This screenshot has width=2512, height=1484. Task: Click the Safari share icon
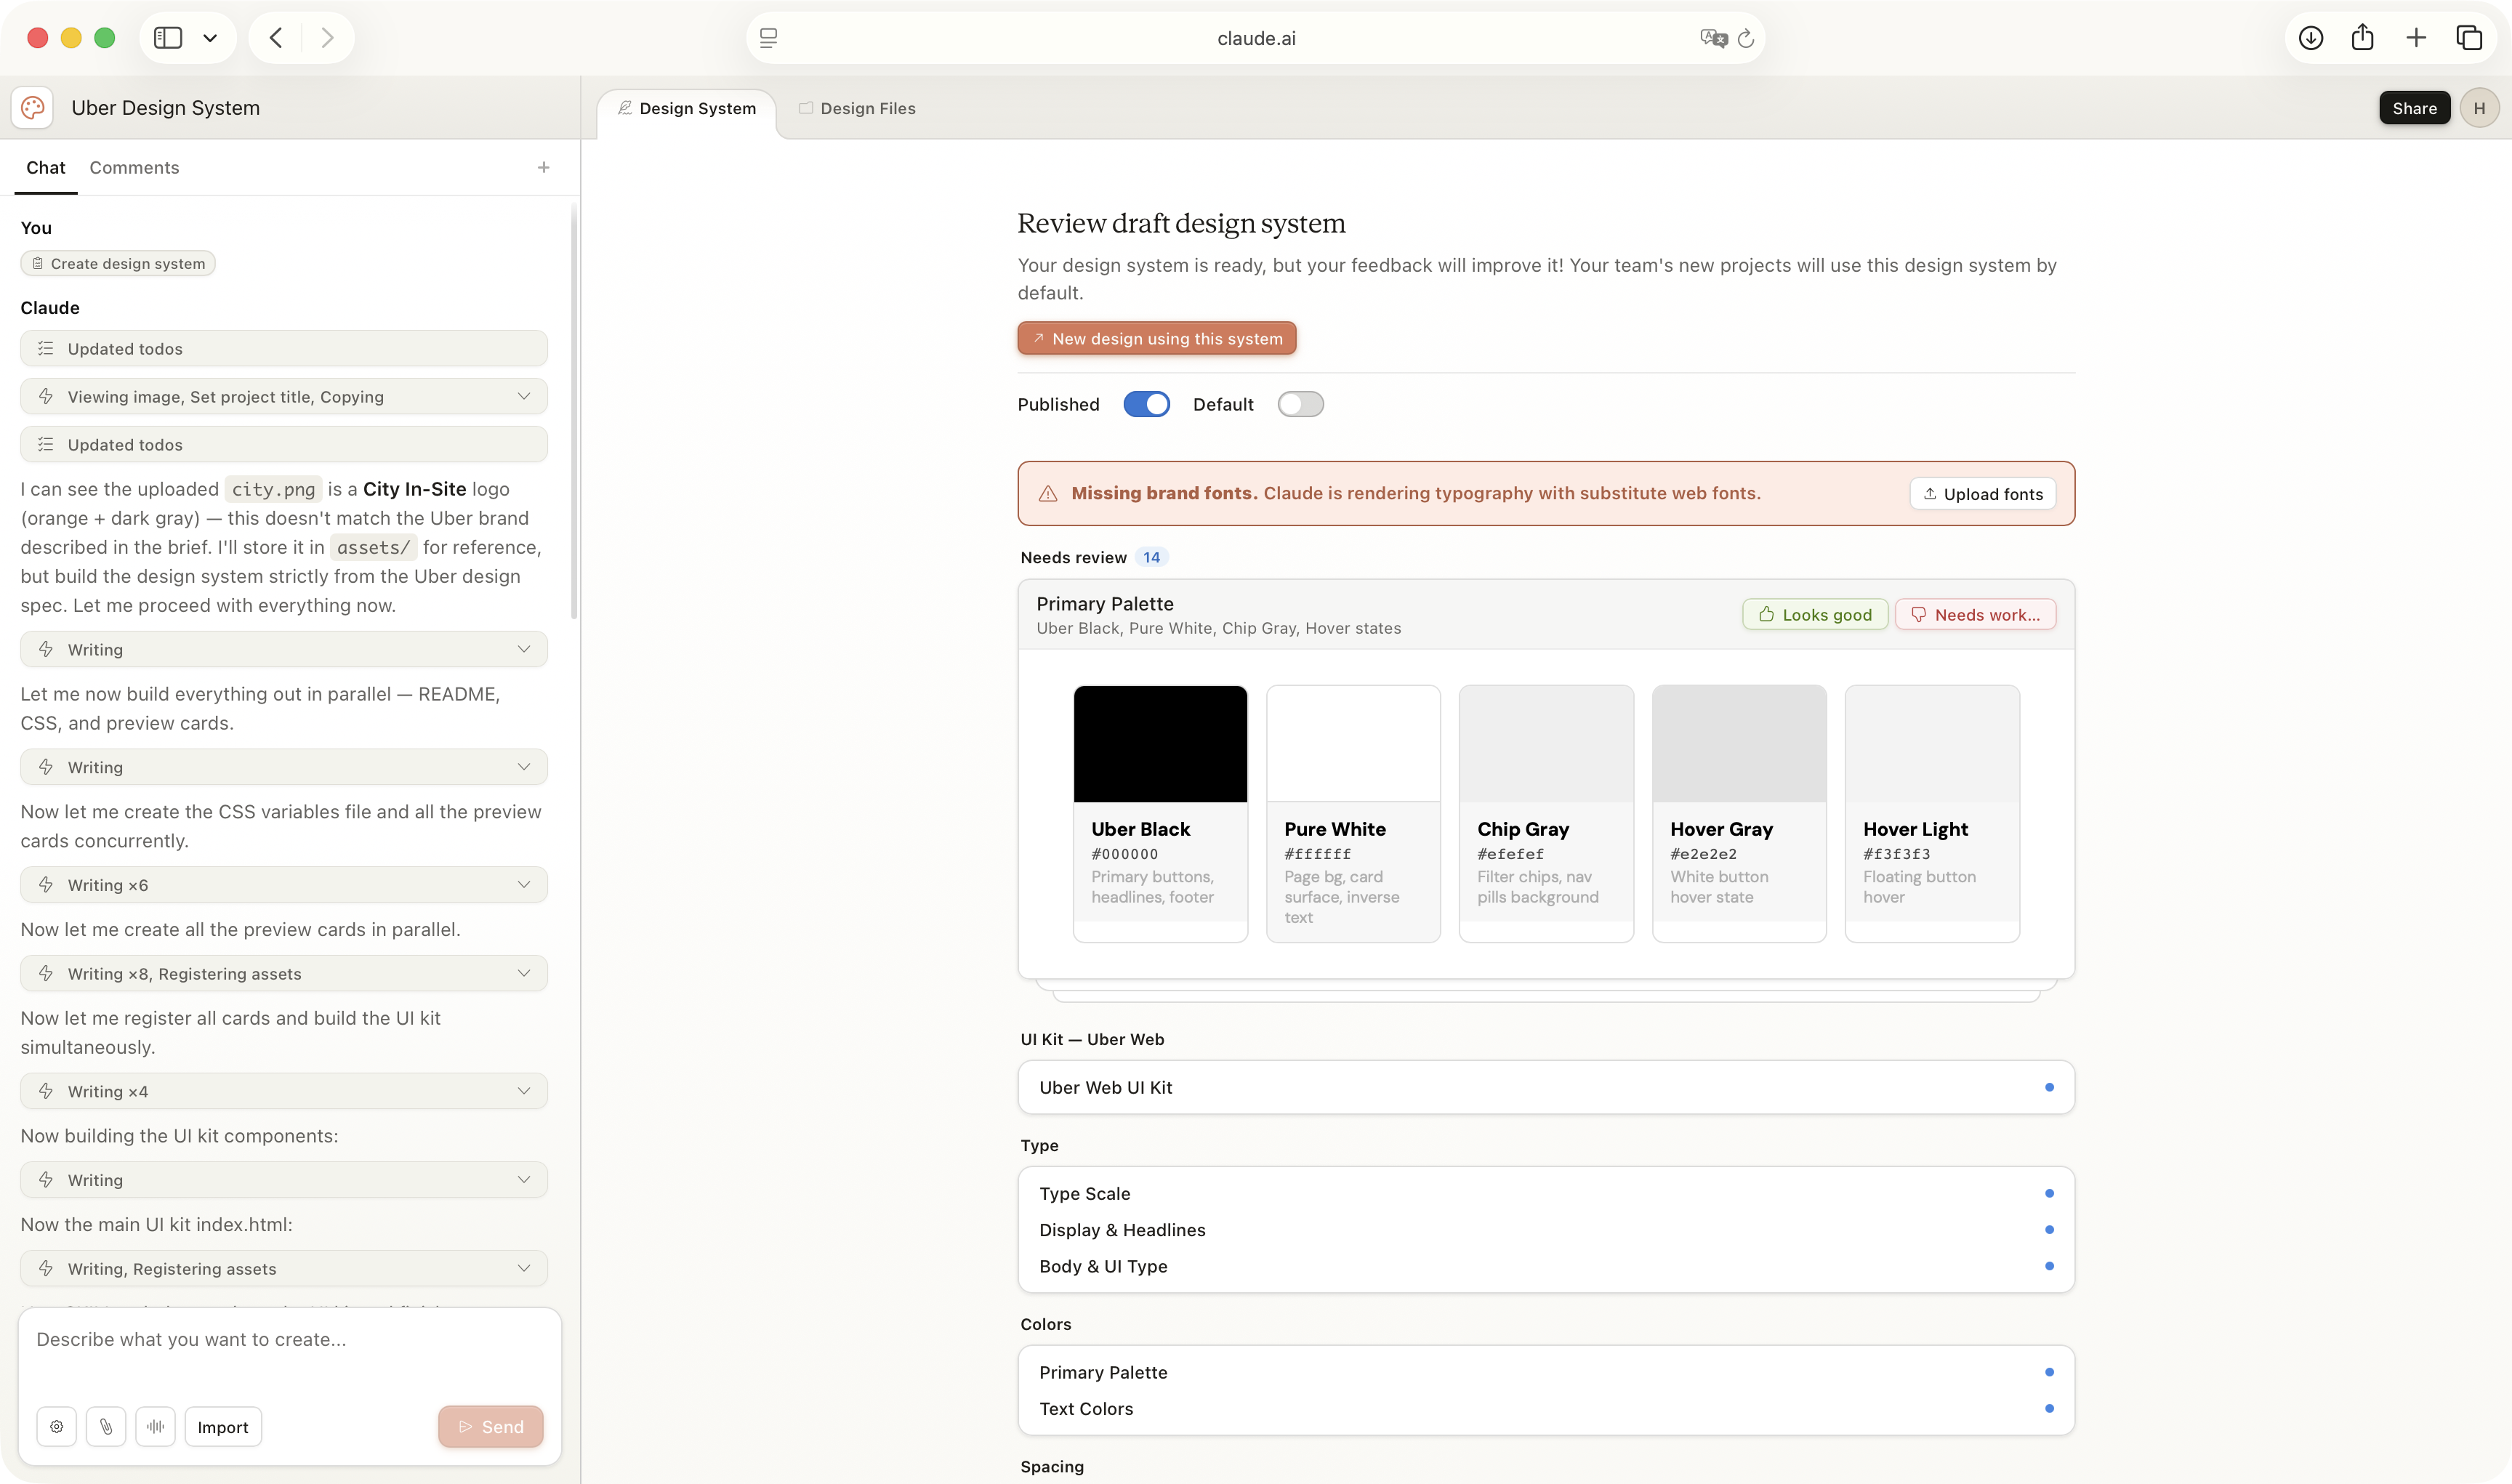pyautogui.click(x=2363, y=38)
